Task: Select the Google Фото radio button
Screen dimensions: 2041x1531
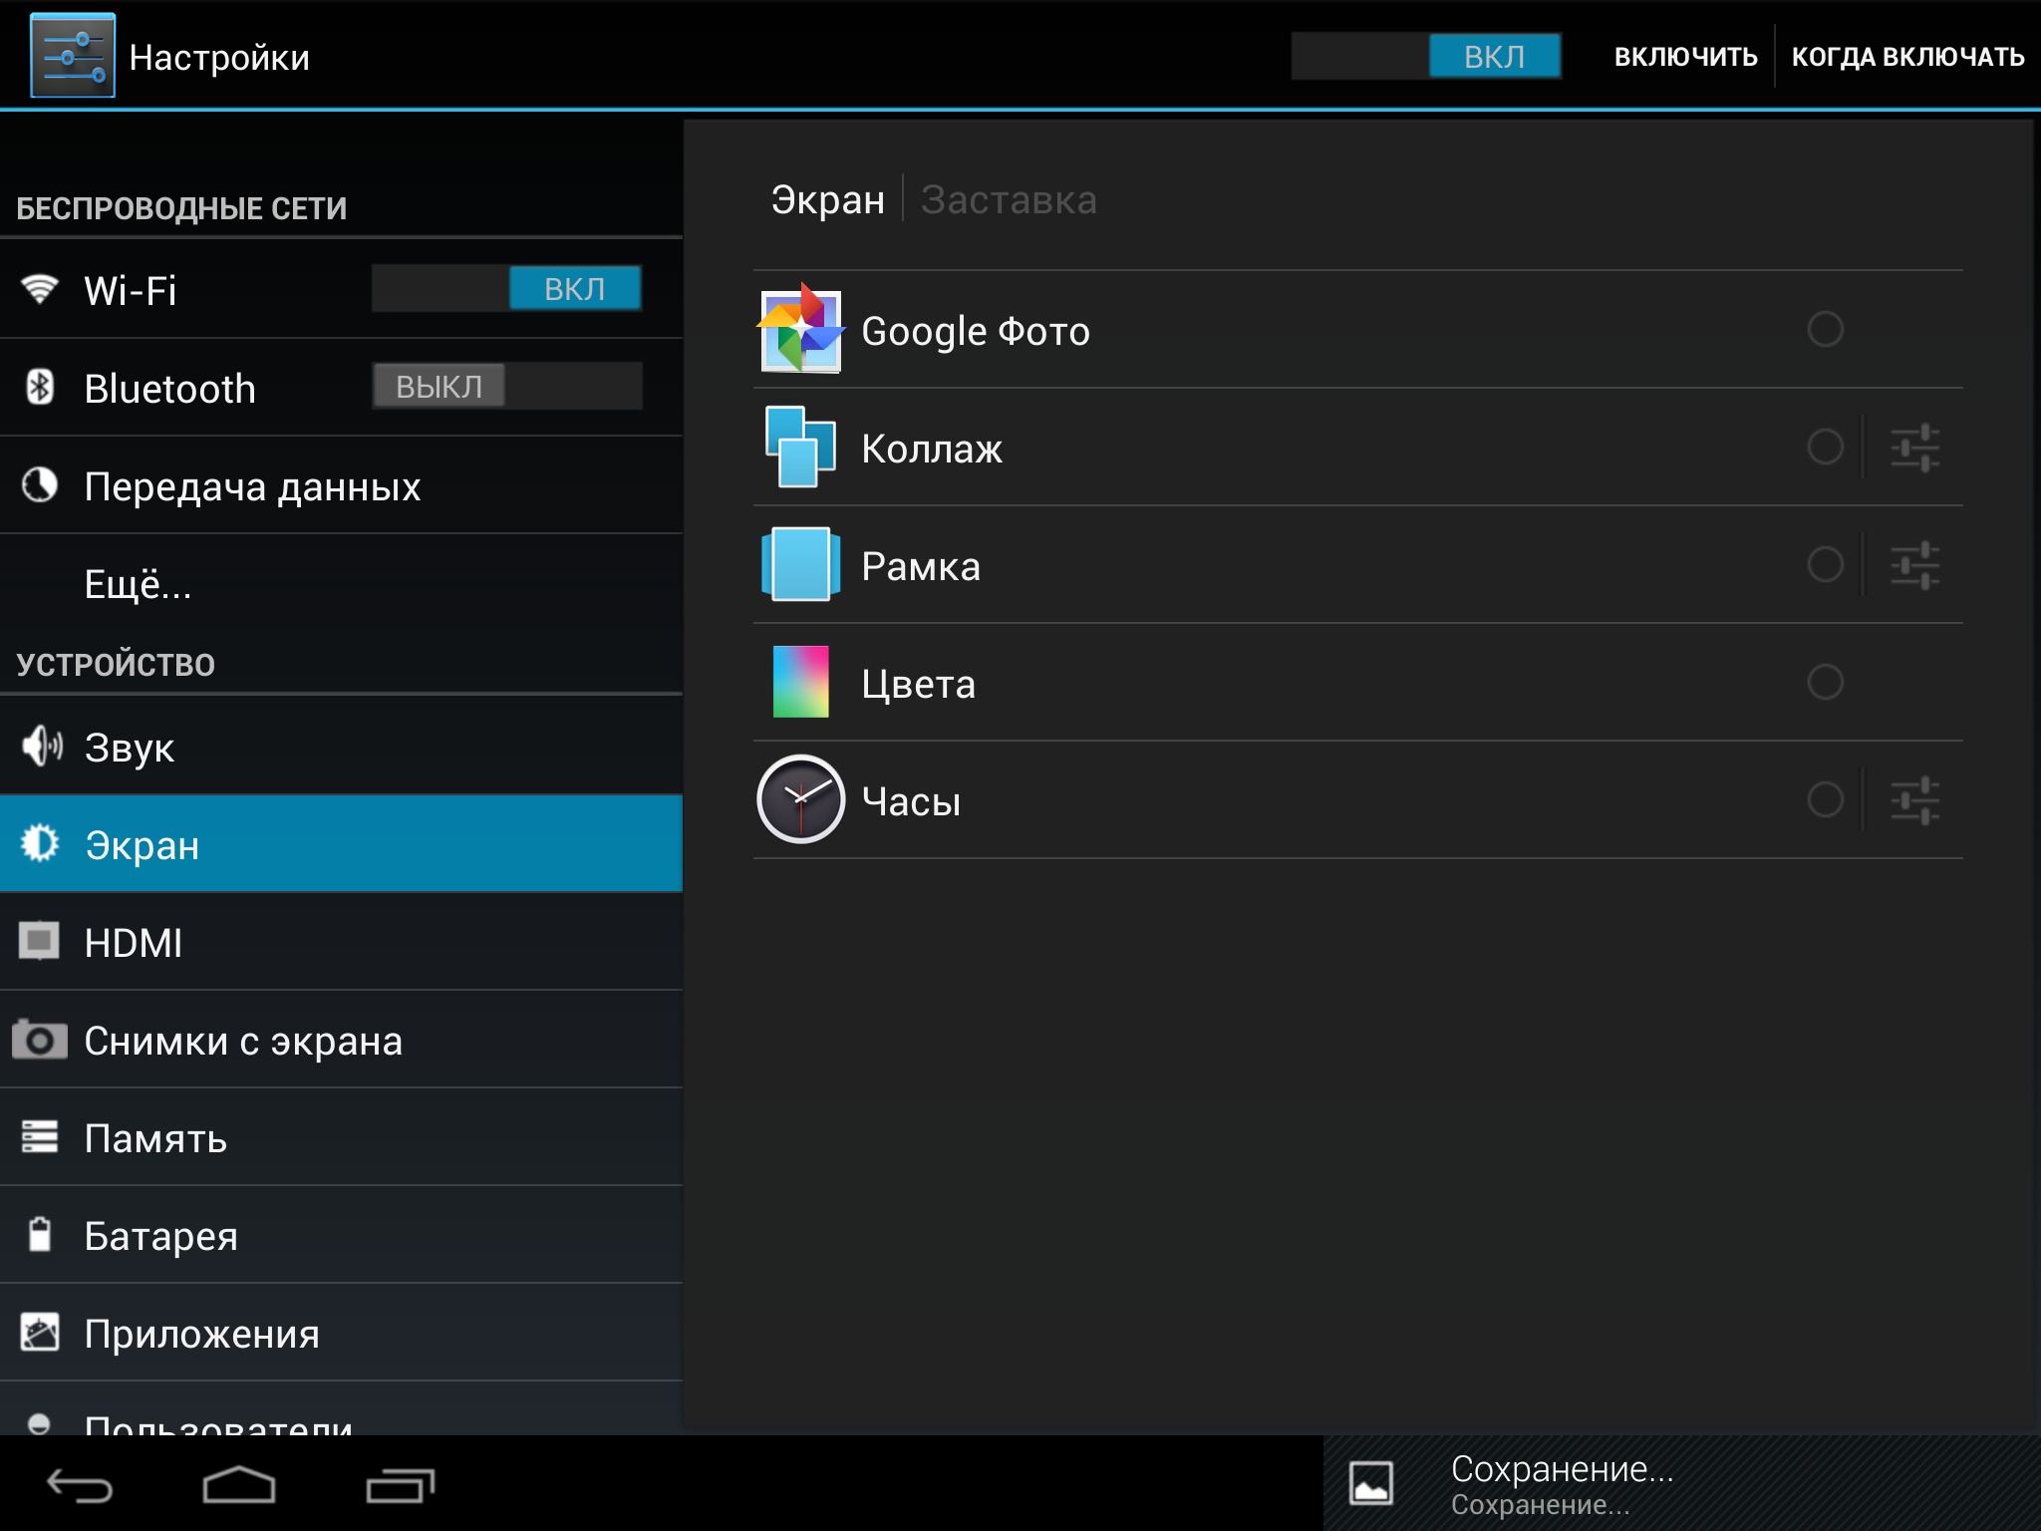Action: [x=1825, y=329]
